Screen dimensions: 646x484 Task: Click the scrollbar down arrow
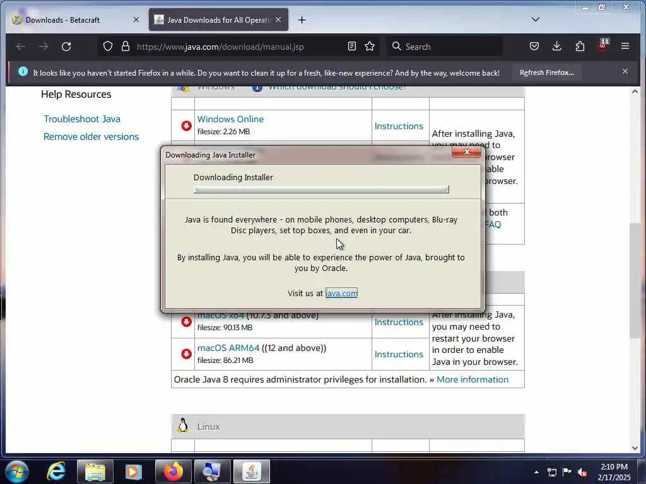635,447
